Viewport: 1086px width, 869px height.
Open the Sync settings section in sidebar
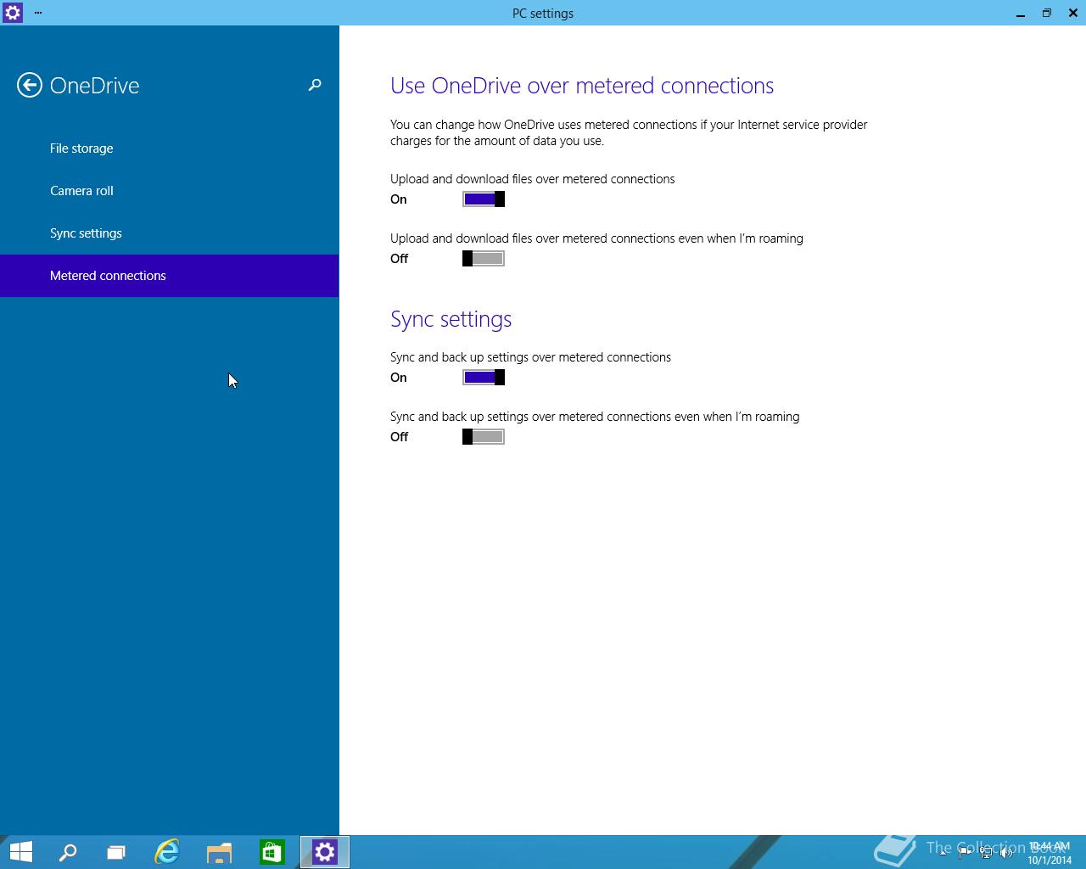tap(170, 233)
